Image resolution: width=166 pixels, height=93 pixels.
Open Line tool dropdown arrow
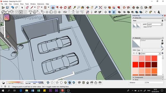(x=35, y=7)
